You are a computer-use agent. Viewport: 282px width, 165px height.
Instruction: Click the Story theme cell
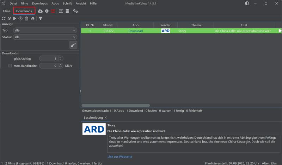196,31
